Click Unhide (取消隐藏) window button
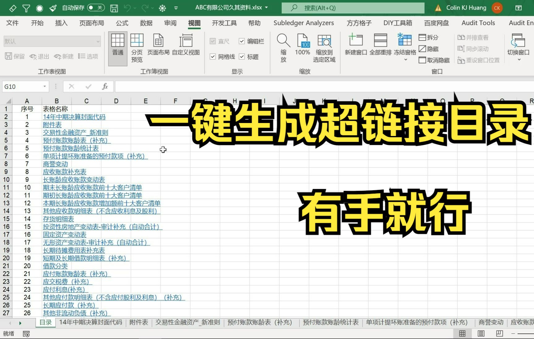 (x=434, y=60)
